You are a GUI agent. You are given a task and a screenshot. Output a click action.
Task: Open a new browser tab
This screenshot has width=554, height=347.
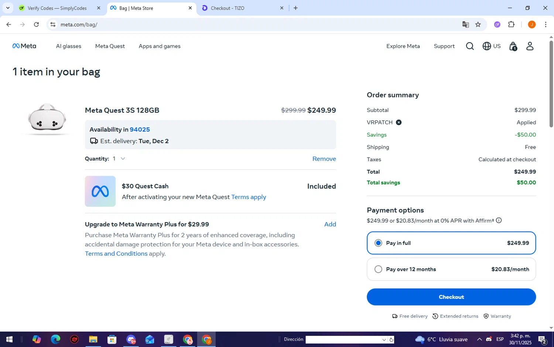(x=295, y=8)
